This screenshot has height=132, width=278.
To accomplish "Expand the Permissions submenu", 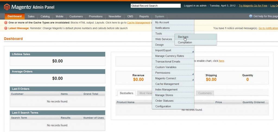I will tap(173, 73).
